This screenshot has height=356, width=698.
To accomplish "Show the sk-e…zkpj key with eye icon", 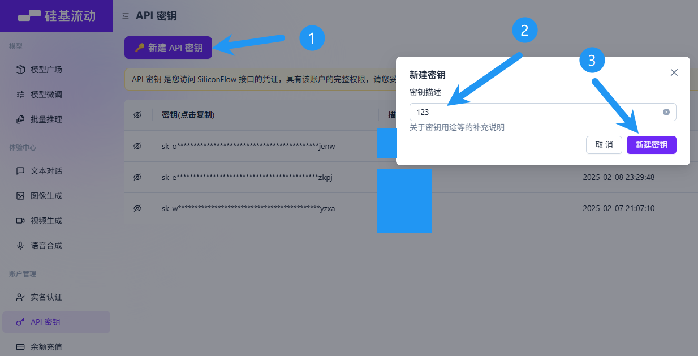I will click(x=137, y=177).
